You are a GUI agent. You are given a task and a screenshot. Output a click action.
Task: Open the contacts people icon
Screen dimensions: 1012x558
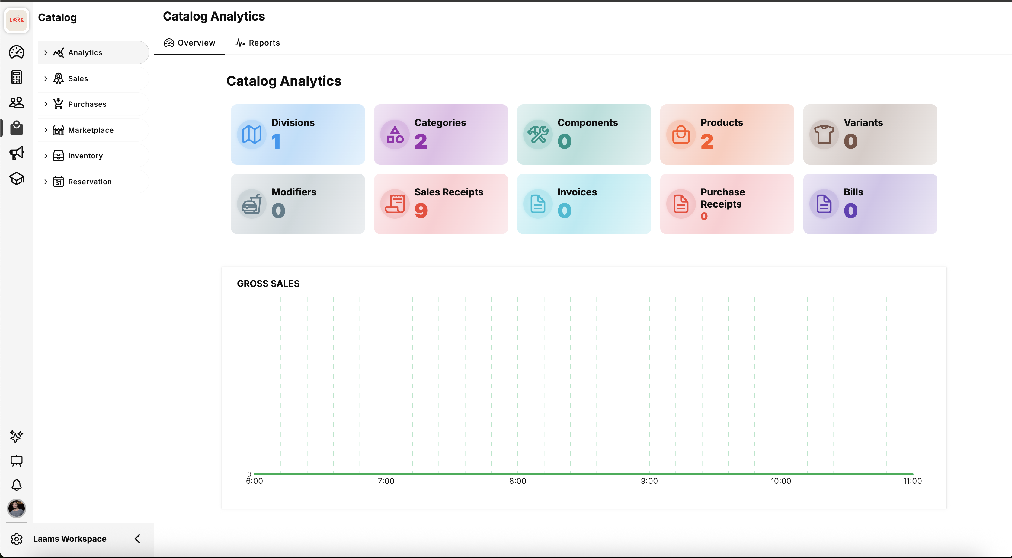coord(17,103)
